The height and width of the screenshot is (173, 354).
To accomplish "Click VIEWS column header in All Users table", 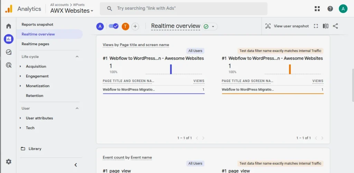I will click(x=199, y=81).
